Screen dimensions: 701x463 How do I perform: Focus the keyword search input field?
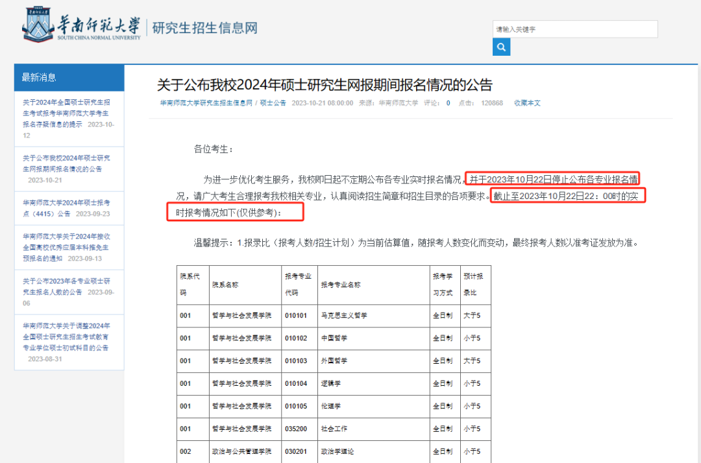tap(575, 29)
